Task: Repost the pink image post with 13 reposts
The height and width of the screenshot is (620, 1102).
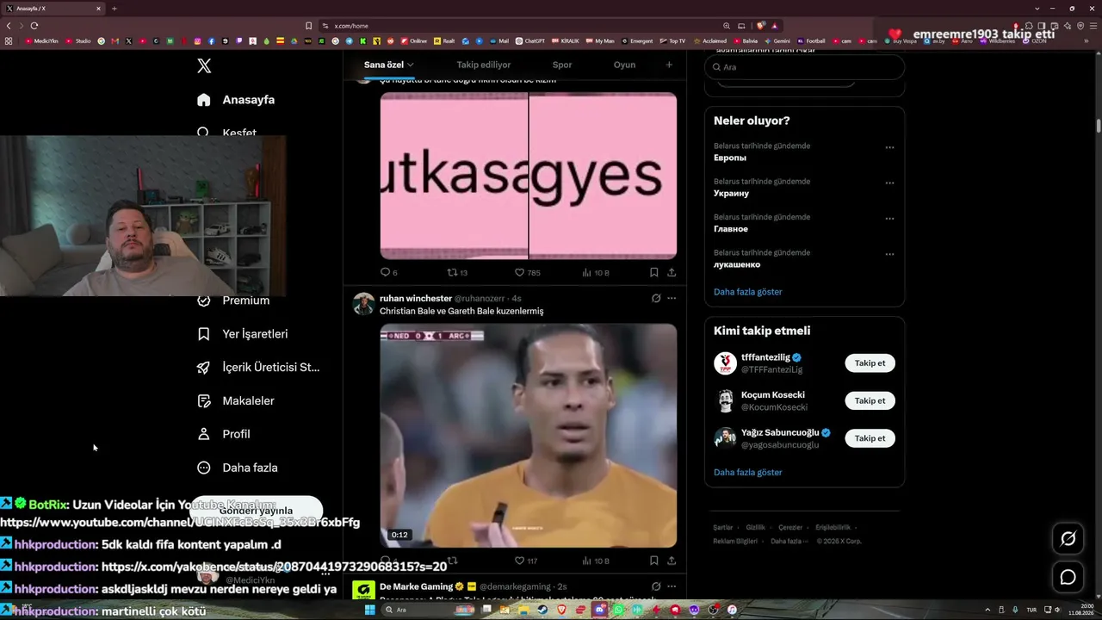Action: [457, 272]
